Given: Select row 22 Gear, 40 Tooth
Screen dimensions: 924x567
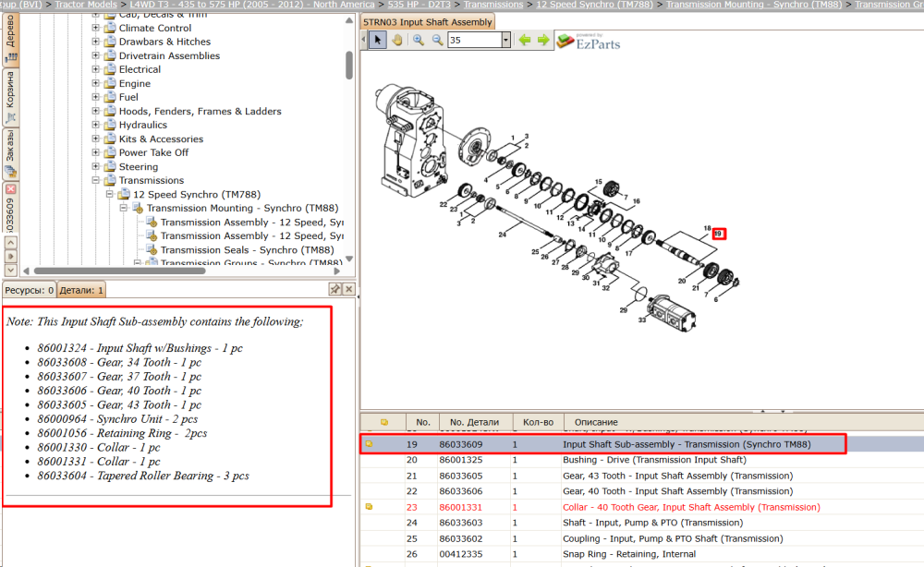Looking at the screenshot, I should 642,491.
